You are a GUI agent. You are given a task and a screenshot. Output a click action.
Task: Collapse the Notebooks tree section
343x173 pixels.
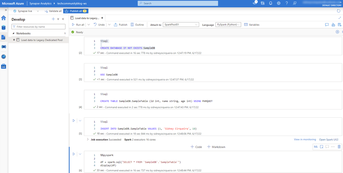tap(14, 33)
